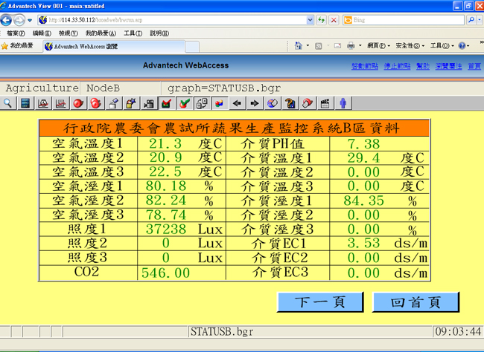Click the green checkmark on red ball icon
Viewport: 484px width, 352px height.
point(184,103)
